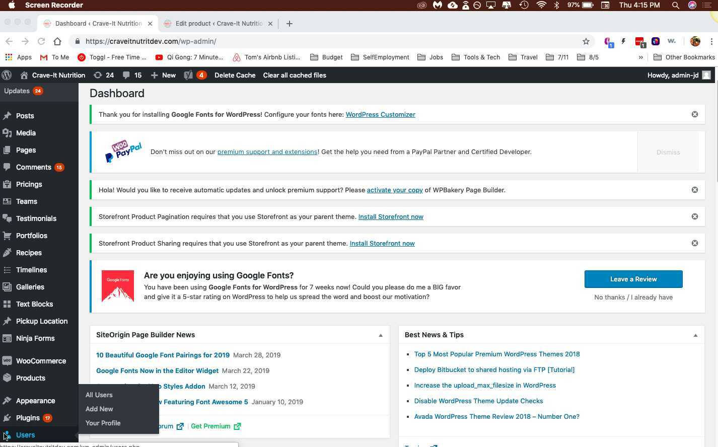
Task: Click the Appearance brush icon in sidebar
Action: [7, 401]
